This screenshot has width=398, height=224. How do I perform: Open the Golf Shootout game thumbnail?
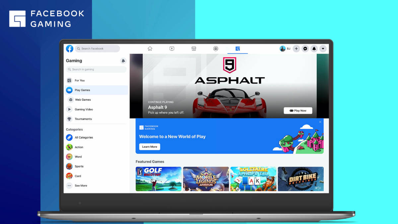(159, 179)
